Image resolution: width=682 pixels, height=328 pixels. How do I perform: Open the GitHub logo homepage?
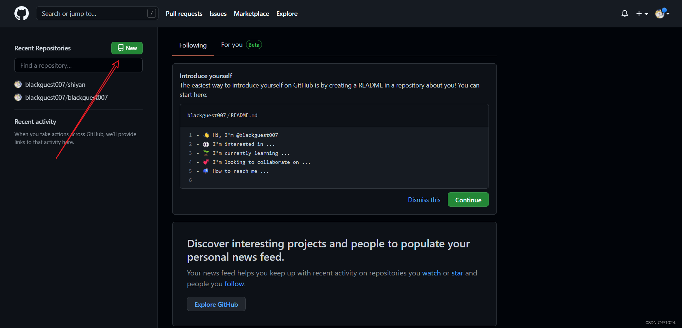(x=22, y=13)
